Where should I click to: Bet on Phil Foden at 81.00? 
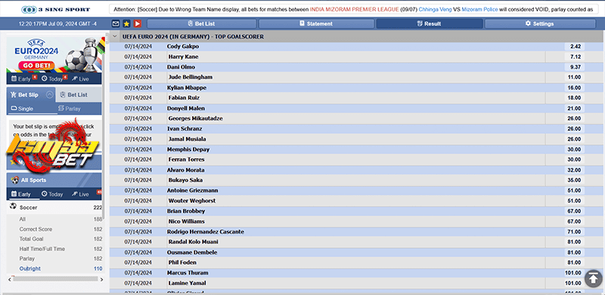tap(576, 262)
